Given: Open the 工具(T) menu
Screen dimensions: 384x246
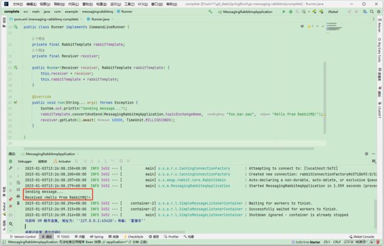Looking at the screenshot, I should click(129, 4).
